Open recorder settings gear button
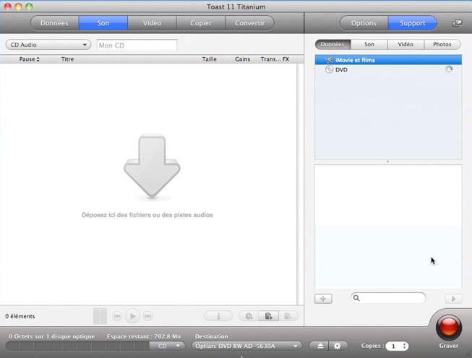Screen dimensions: 472x358 point(338,346)
